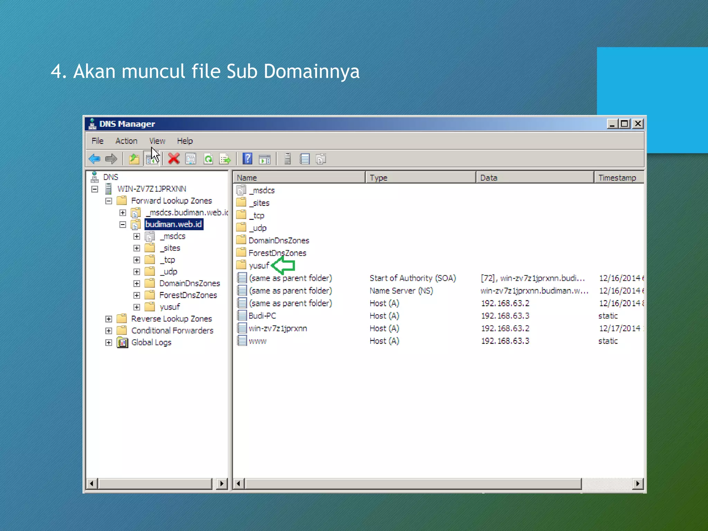Image resolution: width=708 pixels, height=531 pixels.
Task: Sort by the Type column header
Action: tap(421, 177)
